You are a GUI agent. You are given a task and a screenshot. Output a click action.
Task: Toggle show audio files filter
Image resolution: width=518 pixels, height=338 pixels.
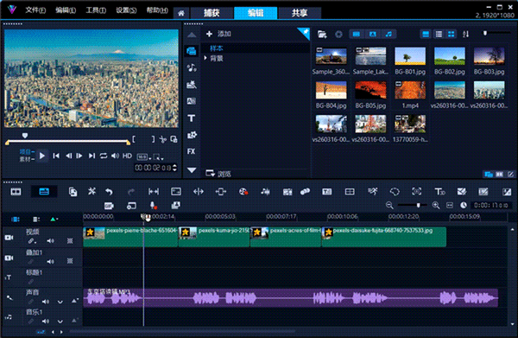pyautogui.click(x=388, y=34)
